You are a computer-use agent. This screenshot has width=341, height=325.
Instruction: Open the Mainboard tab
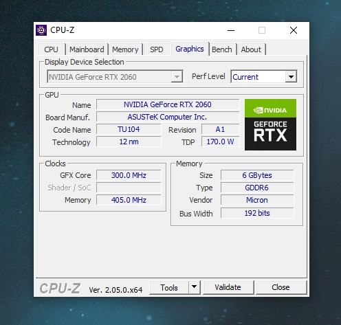point(87,49)
